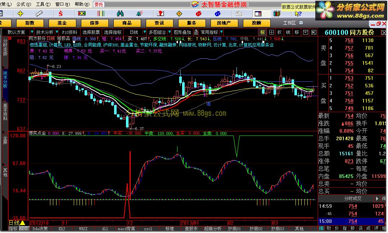This screenshot has width=388, height=233.
Task: Open the F10资料 button
Action: pos(69,32)
